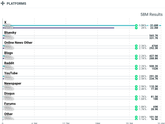
Task: Click the Newspaper Male trend arrow icon
Action: [136, 87]
